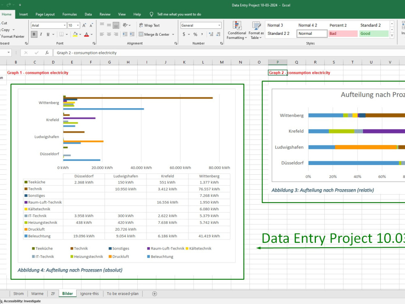Switch to the Review tab
The height and width of the screenshot is (304, 405).
(x=105, y=14)
